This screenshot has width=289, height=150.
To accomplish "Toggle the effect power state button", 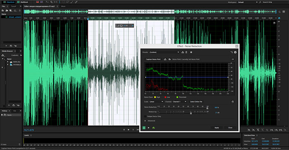I will click(x=144, y=128).
